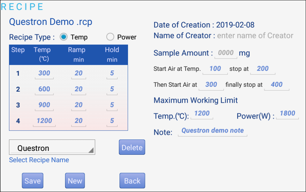Click the maximum Power(W) limit field

pos(287,114)
